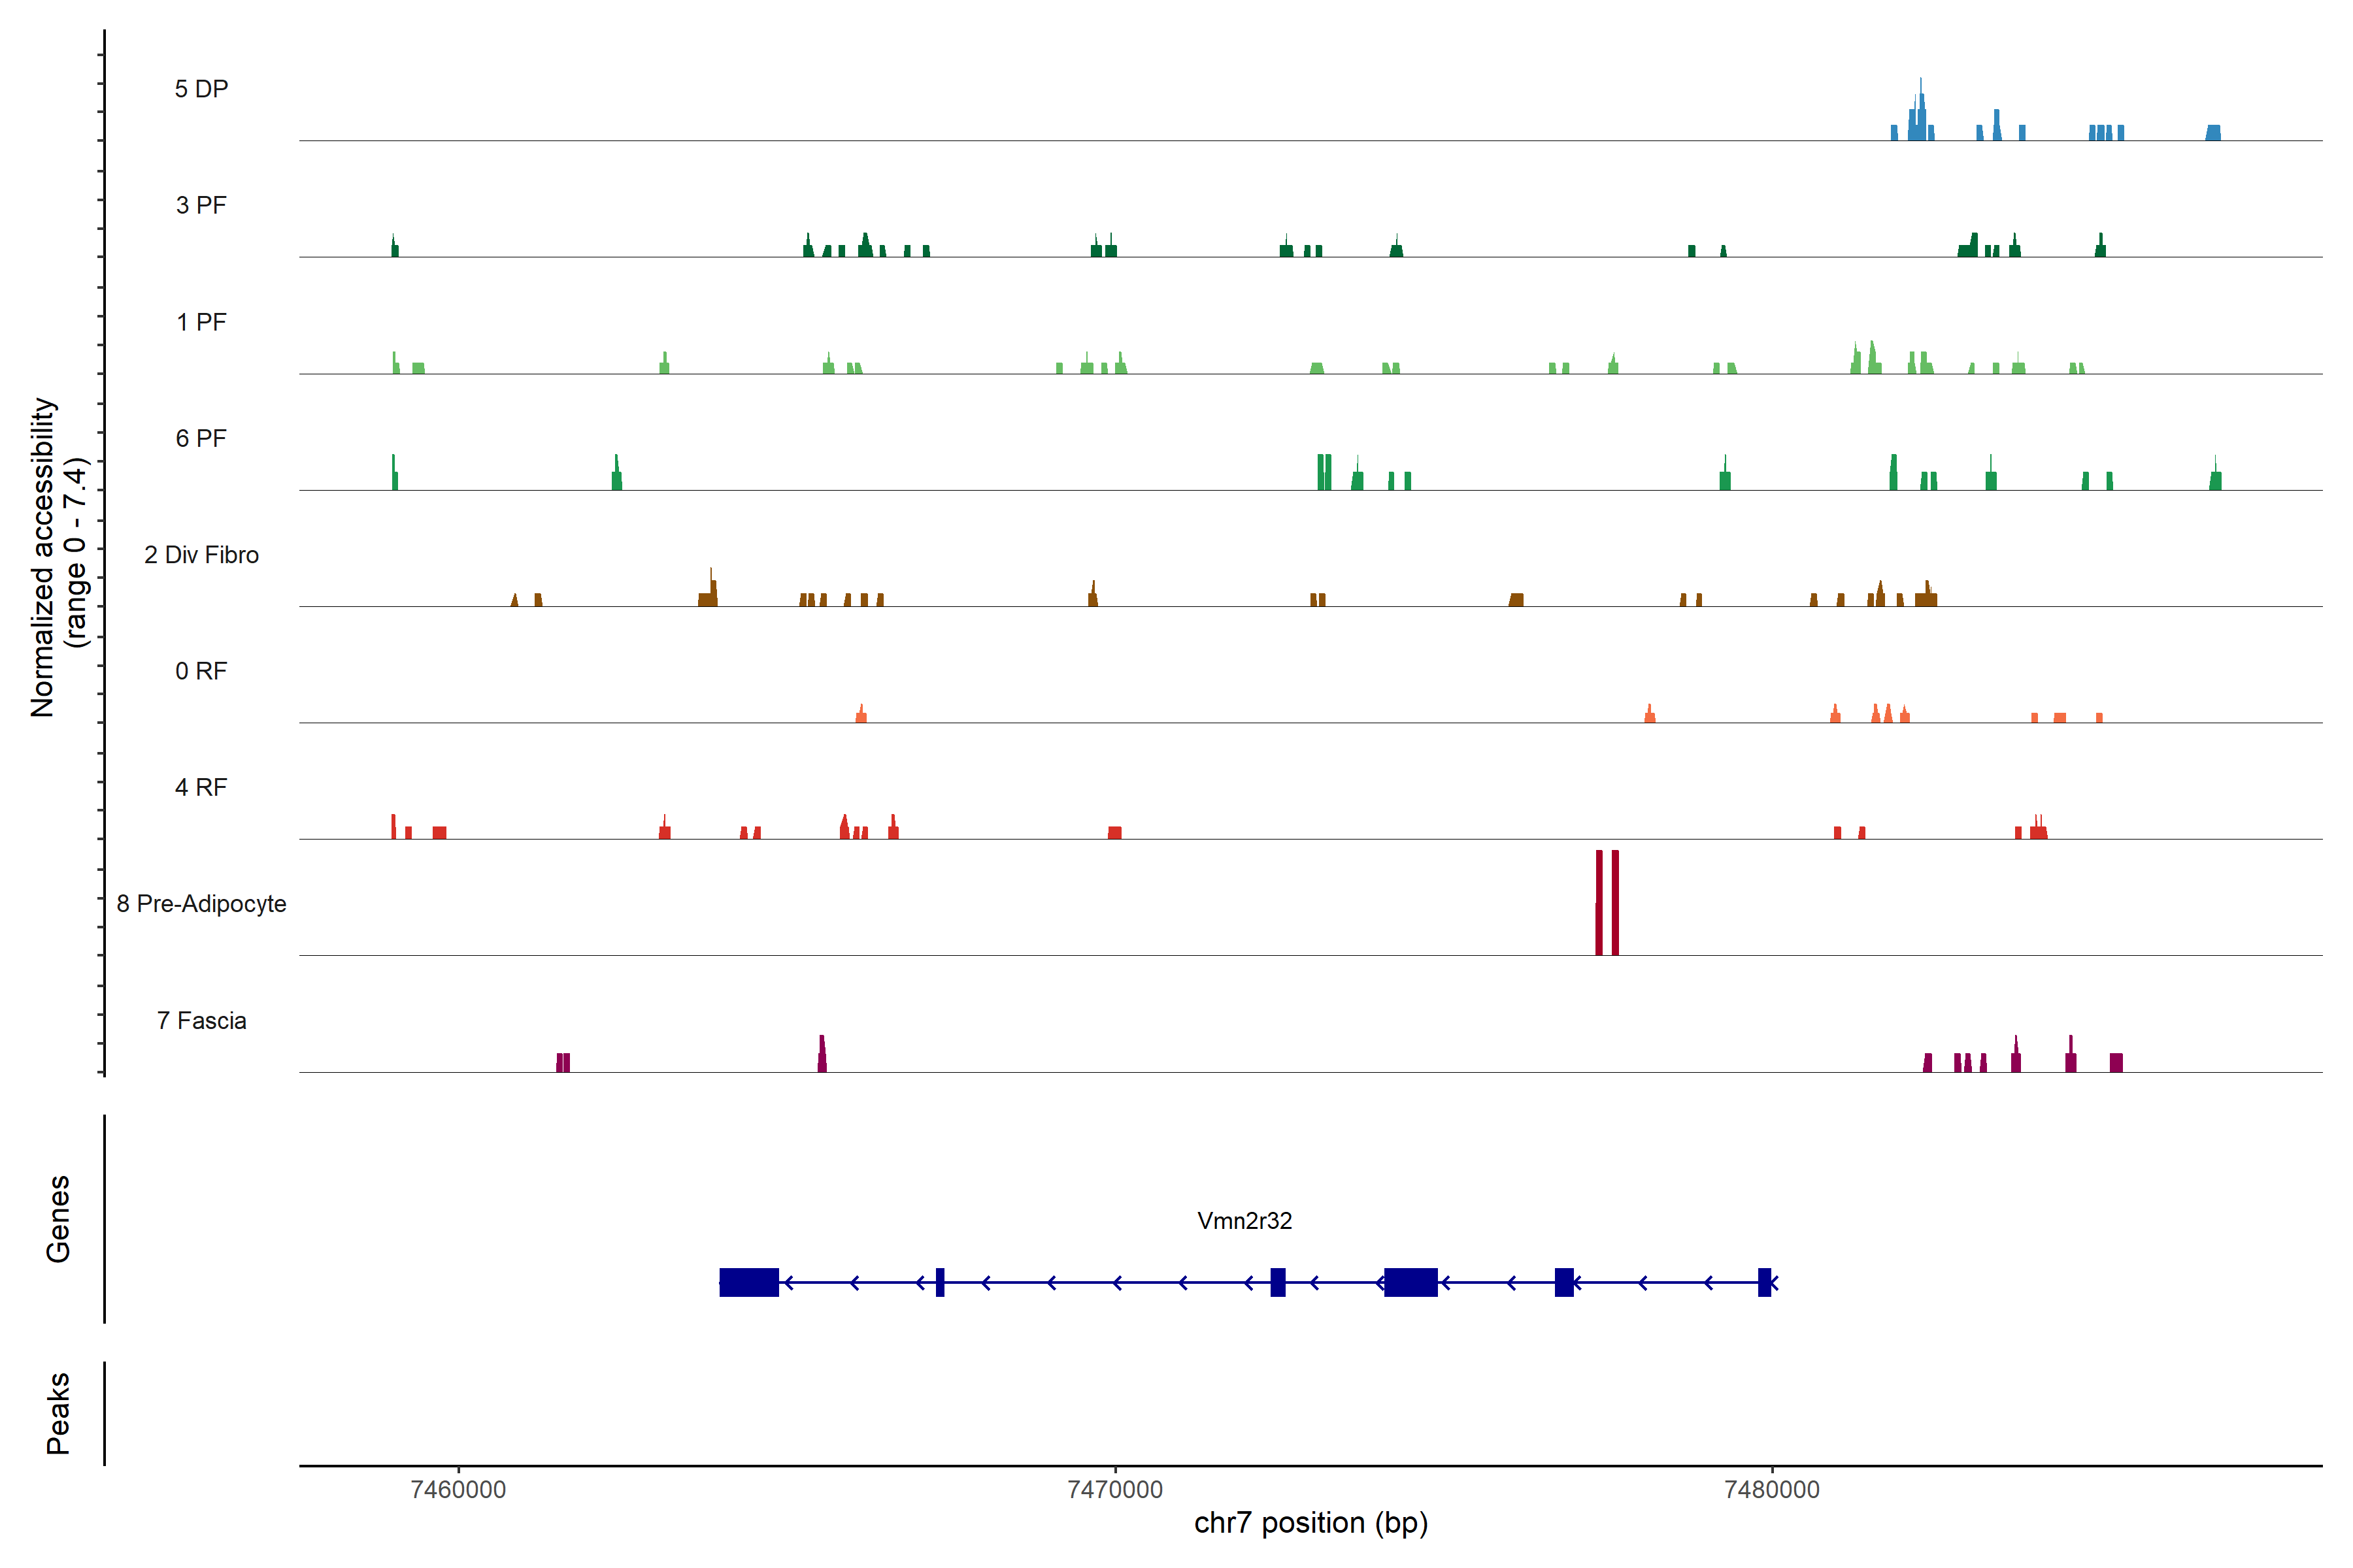This screenshot has height=1568, width=2353.
Task: Click the chr7 position (bp) axis title
Action: [x=1310, y=1523]
